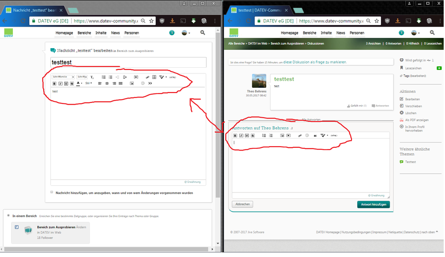Click Theo Behrens avatar thumbnail
Image resolution: width=445 pixels, height=257 pixels.
[x=259, y=81]
